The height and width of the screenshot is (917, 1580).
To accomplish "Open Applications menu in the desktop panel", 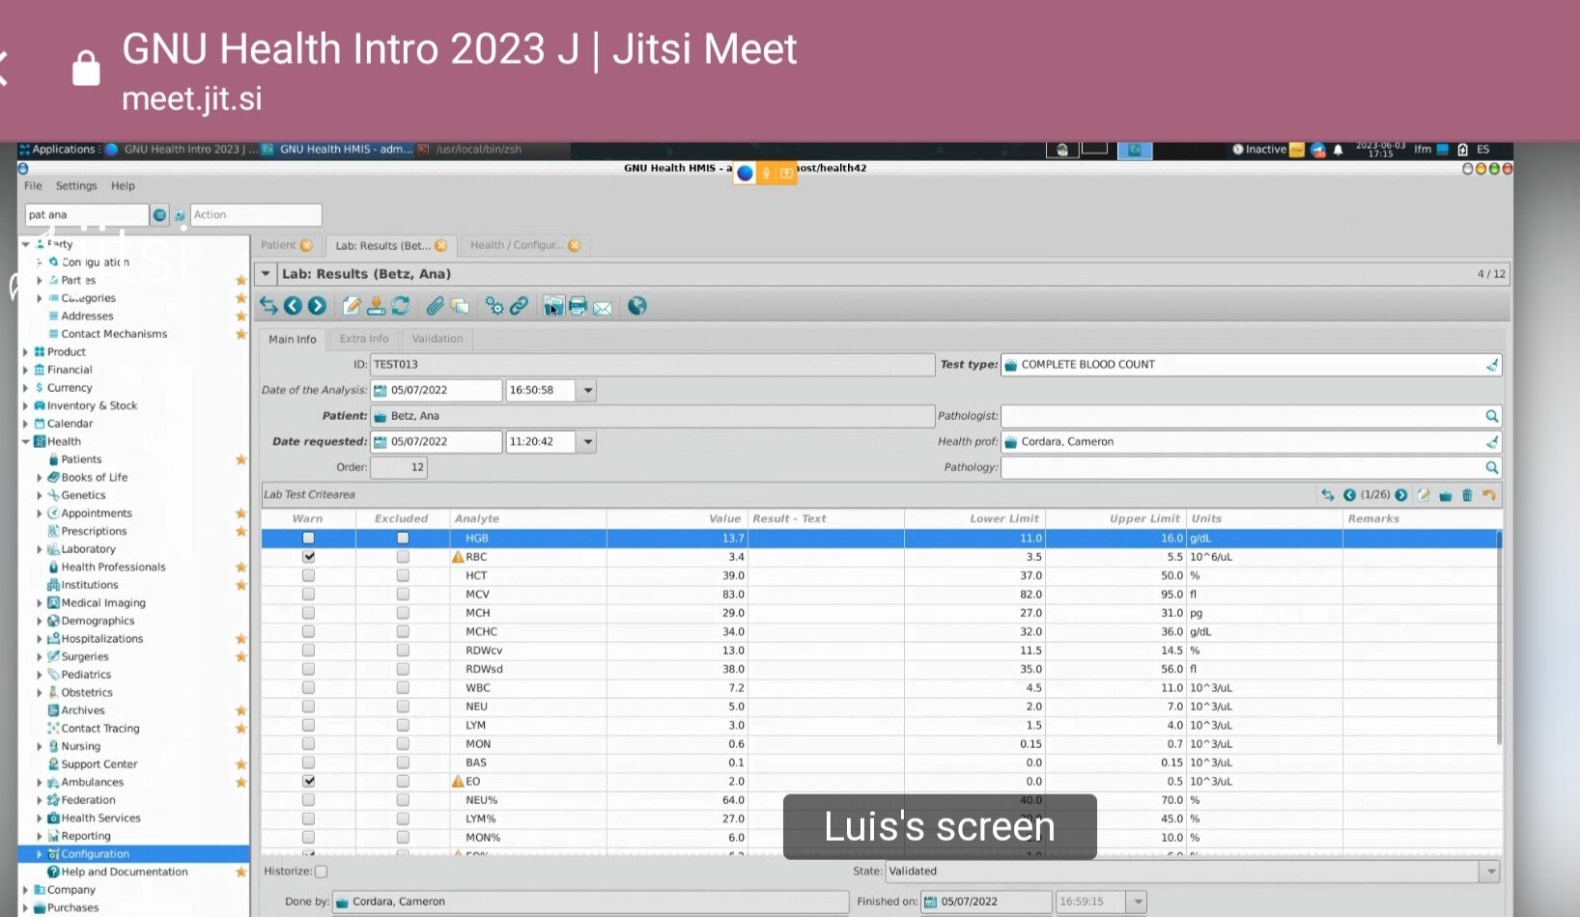I will 57,150.
